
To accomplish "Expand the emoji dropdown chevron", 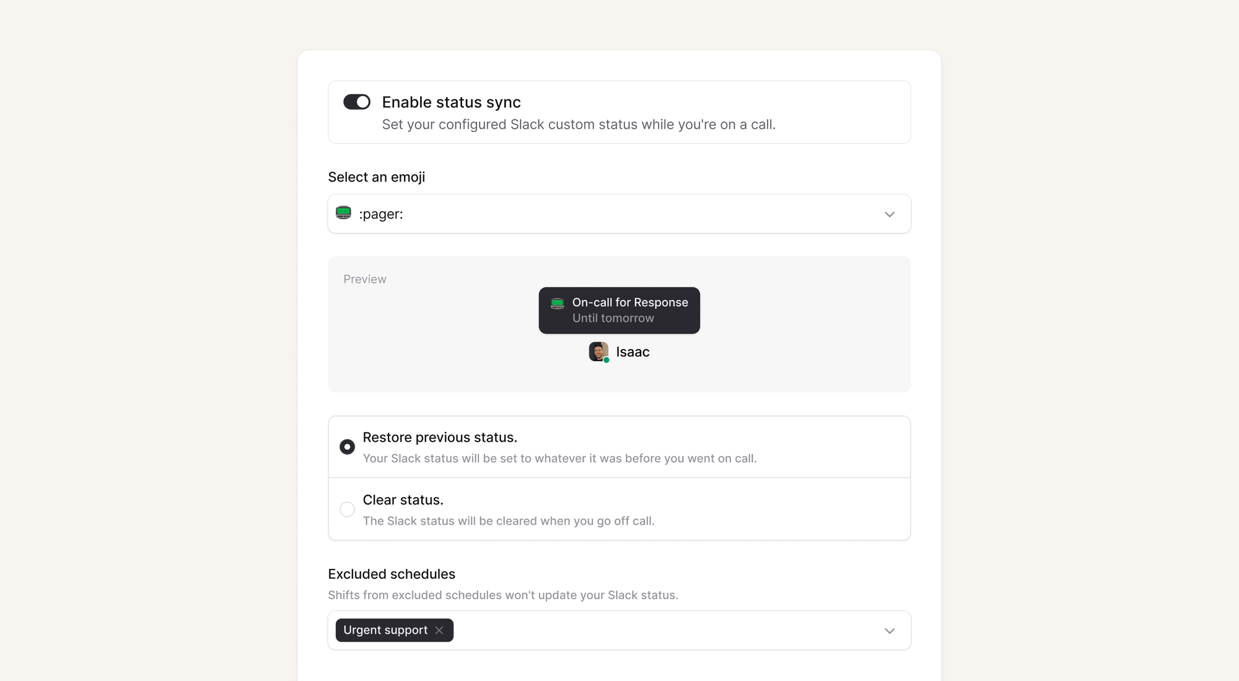I will [x=890, y=214].
